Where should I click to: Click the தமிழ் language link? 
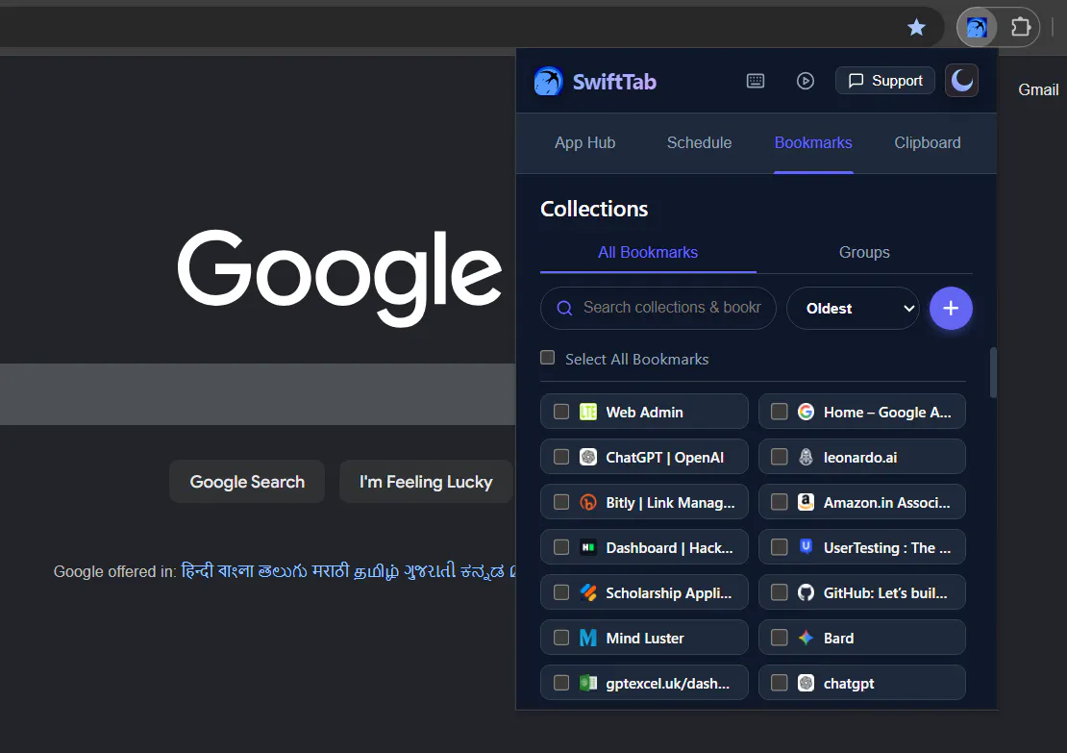point(376,570)
